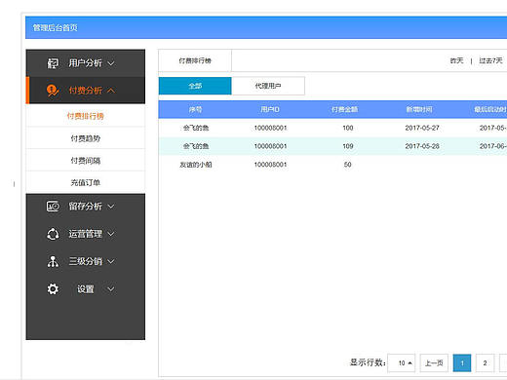The height and width of the screenshot is (380, 507).
Task: Click the 运营管理 cycle icon
Action: (x=53, y=234)
